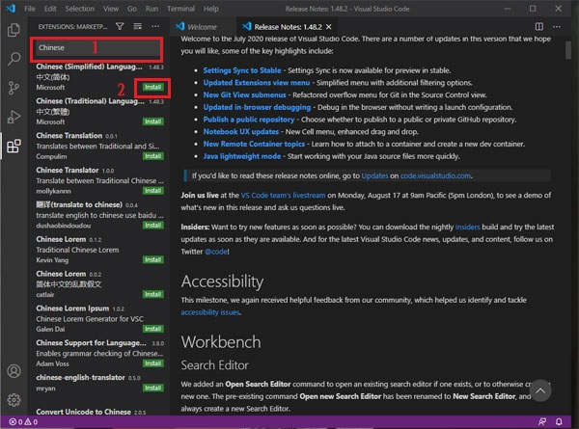Open the Explorer view in activity bar
The image size is (579, 429).
(14, 30)
